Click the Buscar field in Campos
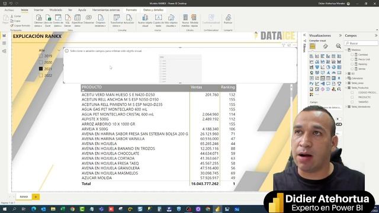379x213 pixels. point(361,43)
